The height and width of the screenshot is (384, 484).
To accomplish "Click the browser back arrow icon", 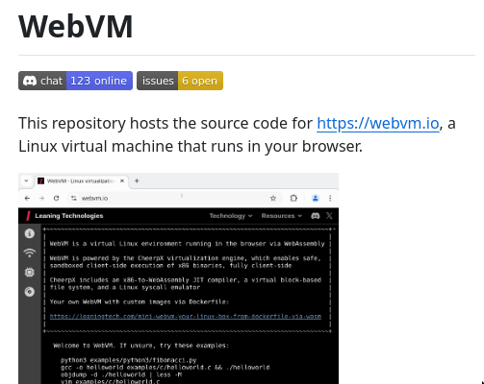I will (27, 198).
